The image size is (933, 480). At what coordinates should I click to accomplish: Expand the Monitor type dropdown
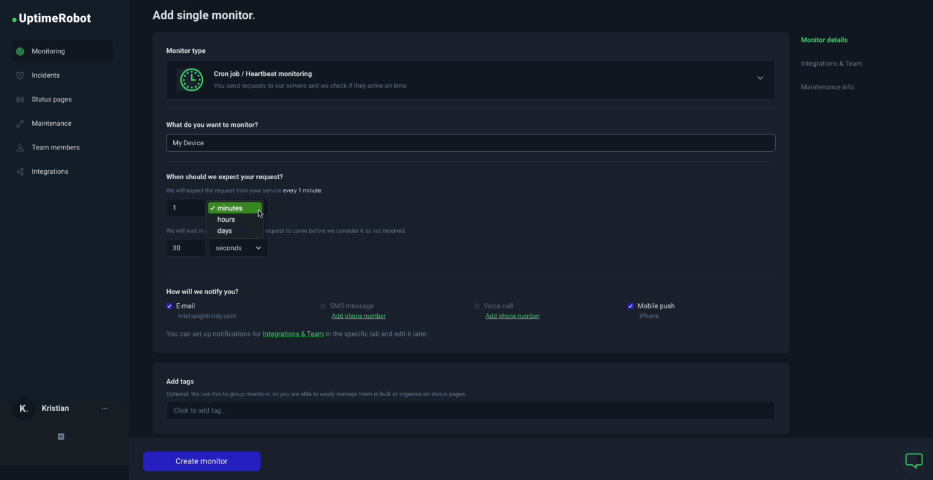click(x=760, y=78)
